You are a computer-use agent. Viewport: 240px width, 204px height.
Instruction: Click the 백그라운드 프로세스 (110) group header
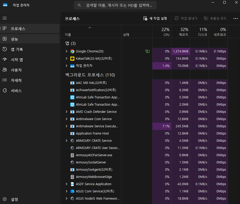(x=90, y=75)
